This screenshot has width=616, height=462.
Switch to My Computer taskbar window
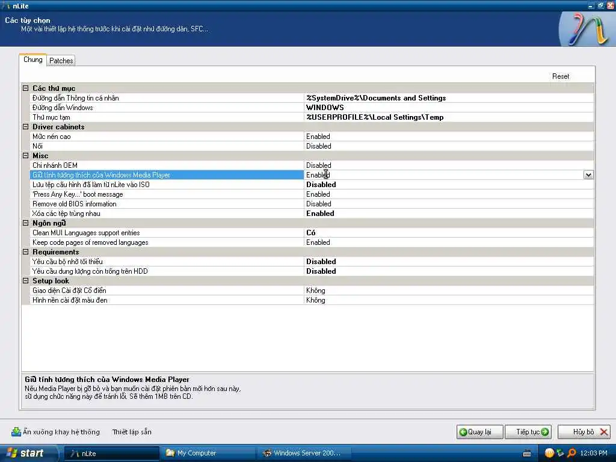pos(208,454)
